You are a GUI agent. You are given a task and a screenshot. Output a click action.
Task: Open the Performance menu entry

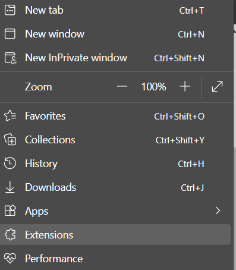coord(115,259)
